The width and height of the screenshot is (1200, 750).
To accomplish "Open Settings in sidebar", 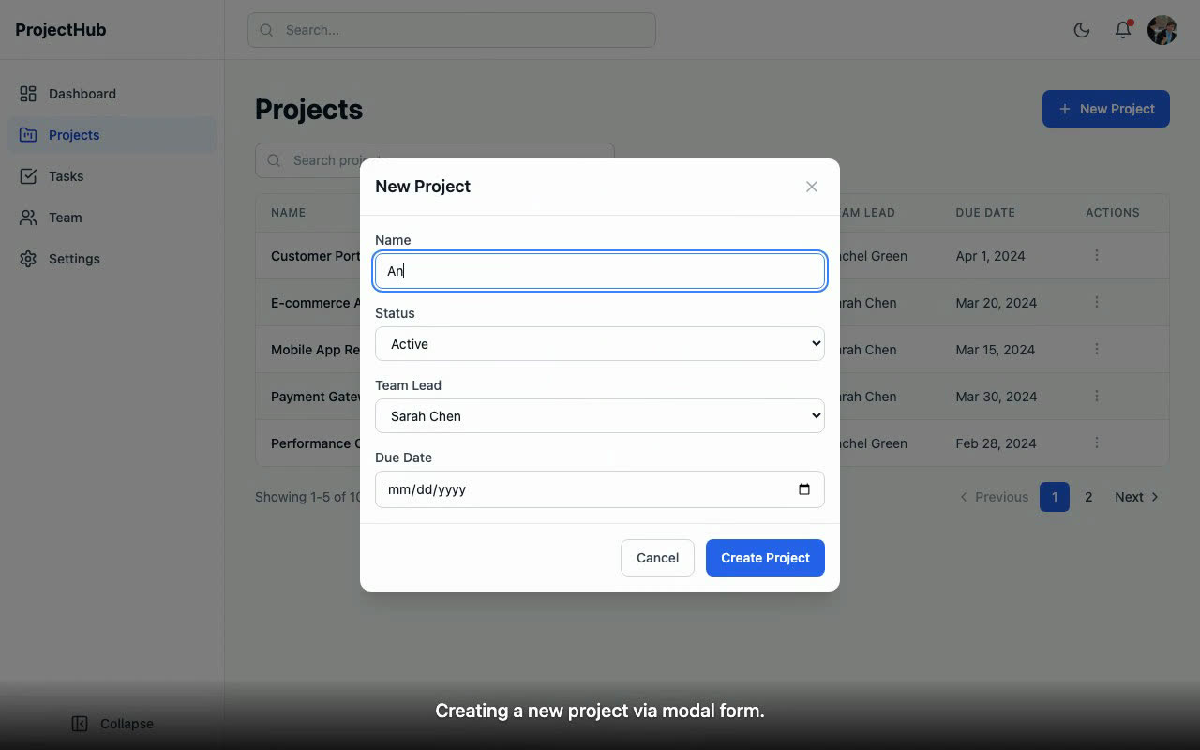I will [x=112, y=259].
